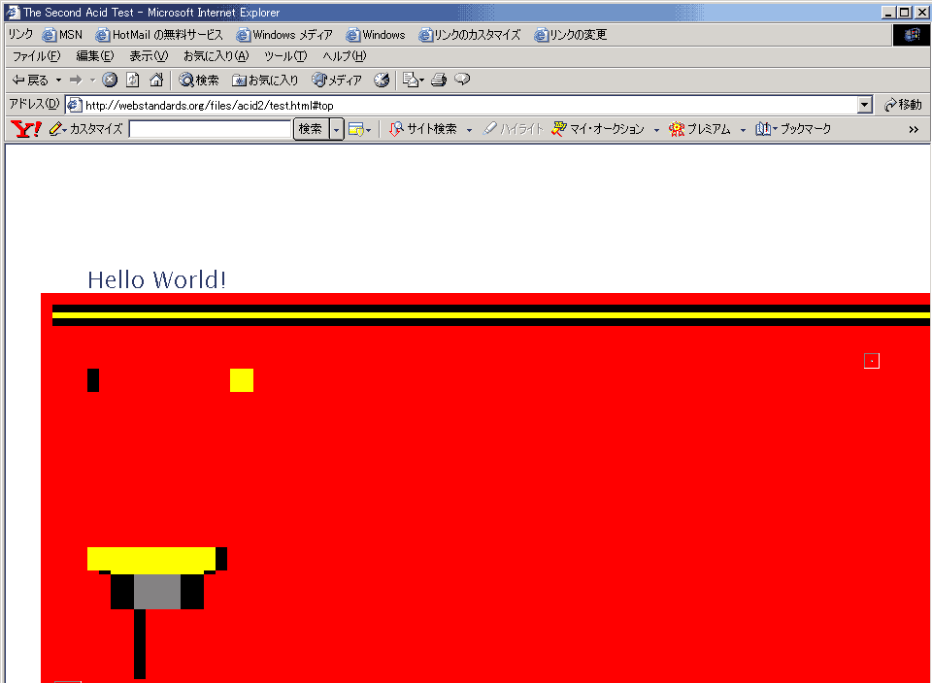Open the HotMail の無料サービス link
932x683 pixels.
(159, 35)
